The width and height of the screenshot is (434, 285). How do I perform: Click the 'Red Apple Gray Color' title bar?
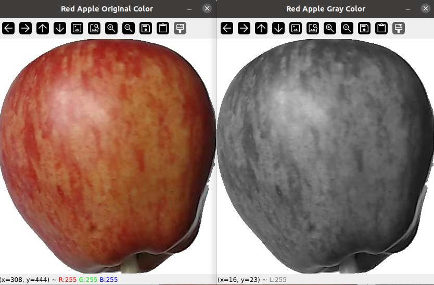point(326,9)
